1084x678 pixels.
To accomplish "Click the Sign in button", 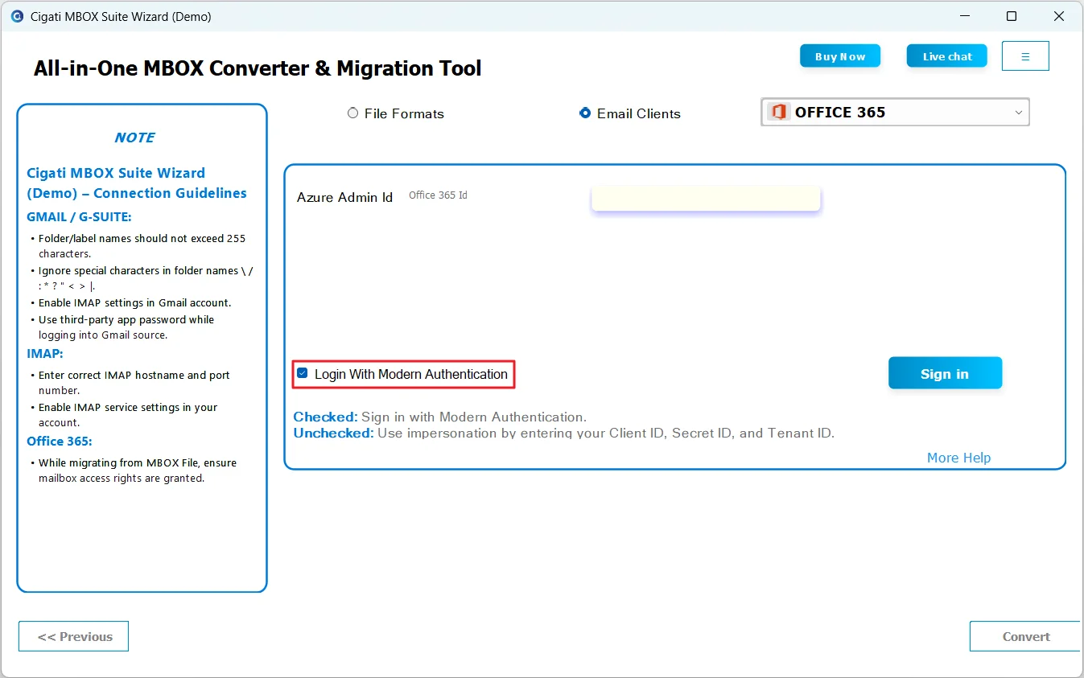I will tap(945, 373).
